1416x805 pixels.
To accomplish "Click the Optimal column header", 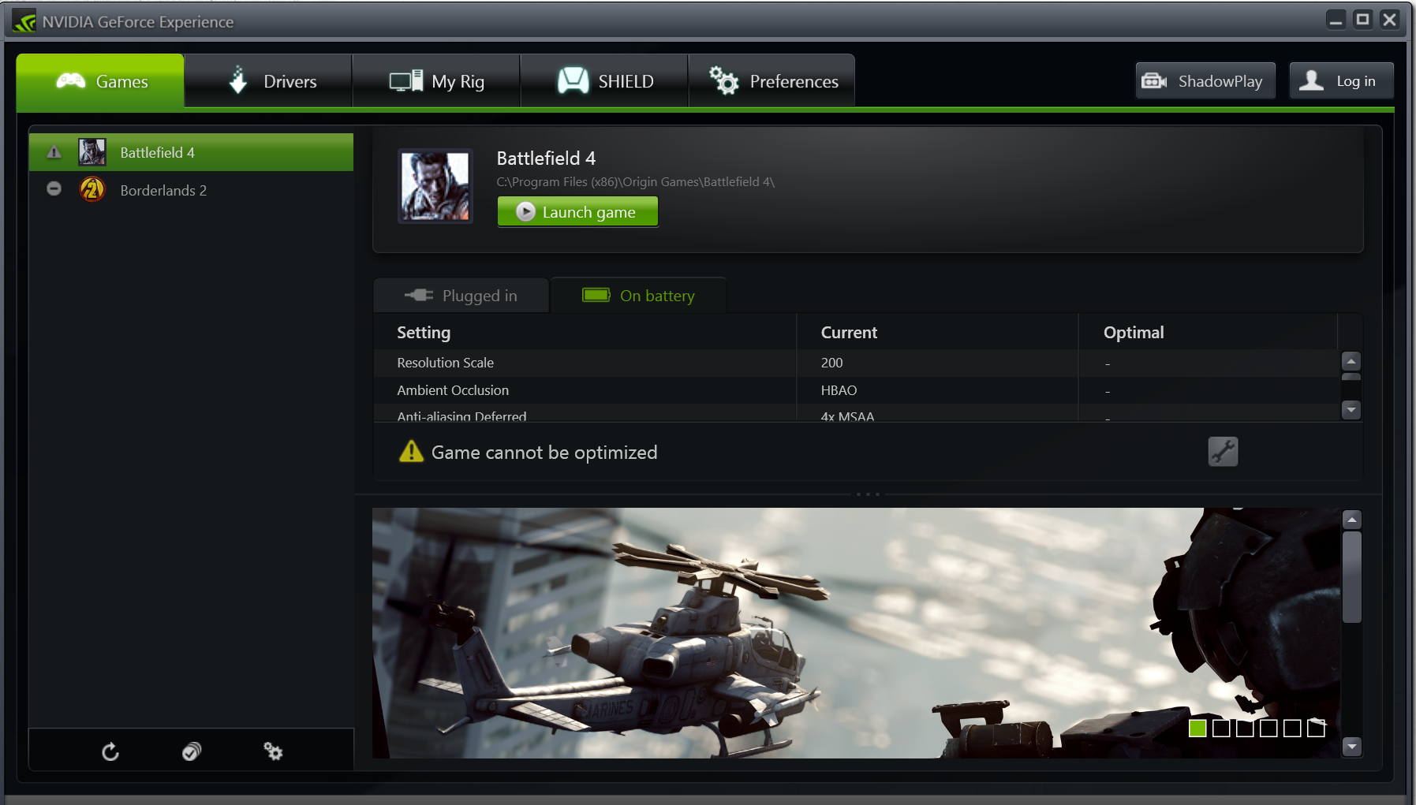I will coord(1134,332).
